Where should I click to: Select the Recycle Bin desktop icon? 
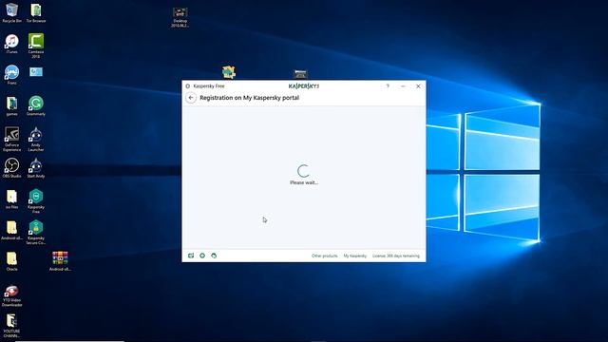click(11, 12)
